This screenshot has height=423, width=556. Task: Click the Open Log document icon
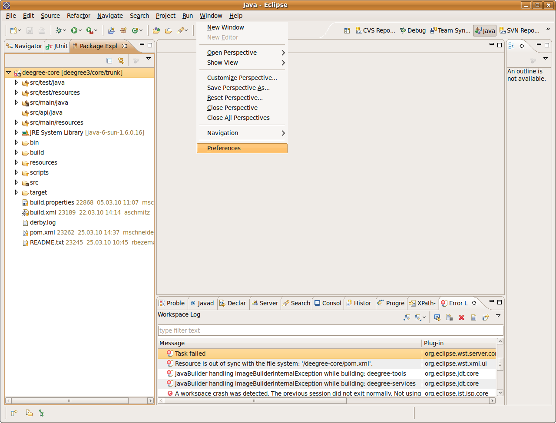474,317
